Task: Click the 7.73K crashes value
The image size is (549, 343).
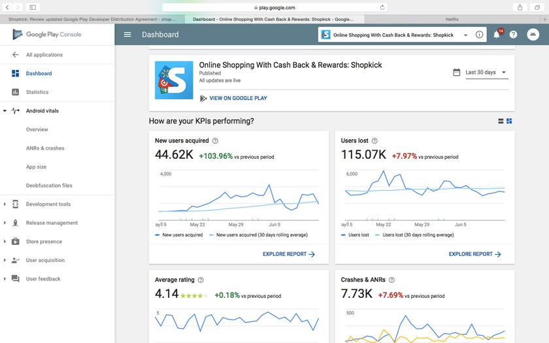Action: click(x=357, y=293)
